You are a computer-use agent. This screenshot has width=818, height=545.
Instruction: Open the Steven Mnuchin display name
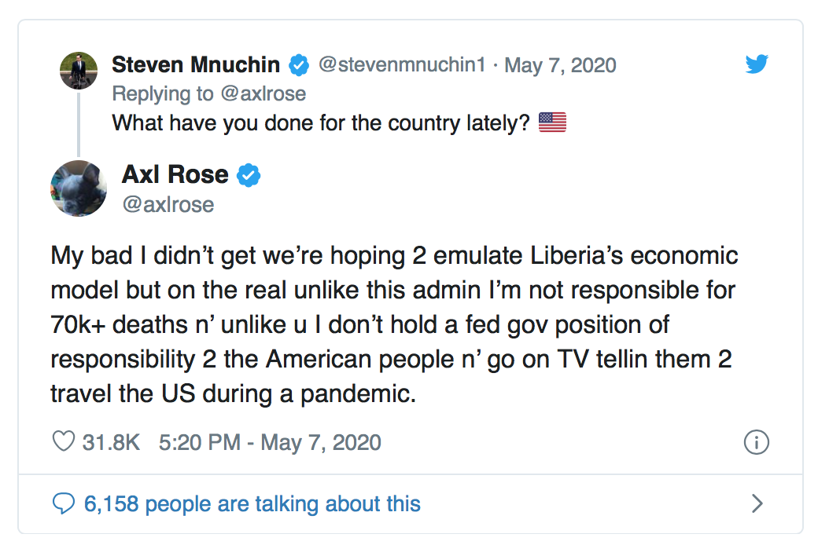coord(196,64)
